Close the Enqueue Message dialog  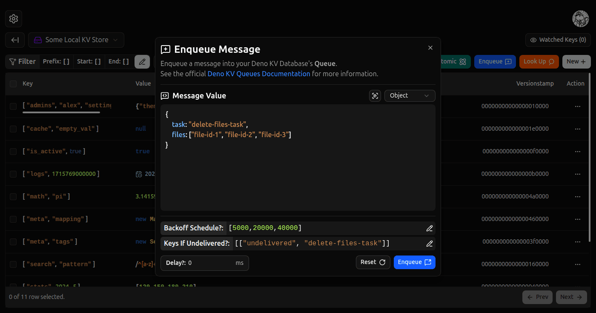tap(430, 48)
